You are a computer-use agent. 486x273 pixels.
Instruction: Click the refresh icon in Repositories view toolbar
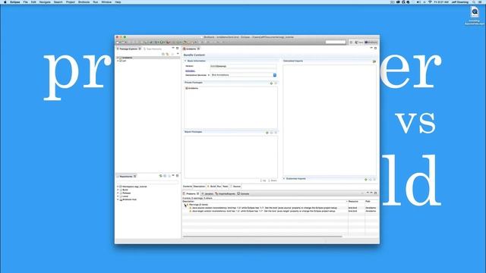tap(160, 176)
